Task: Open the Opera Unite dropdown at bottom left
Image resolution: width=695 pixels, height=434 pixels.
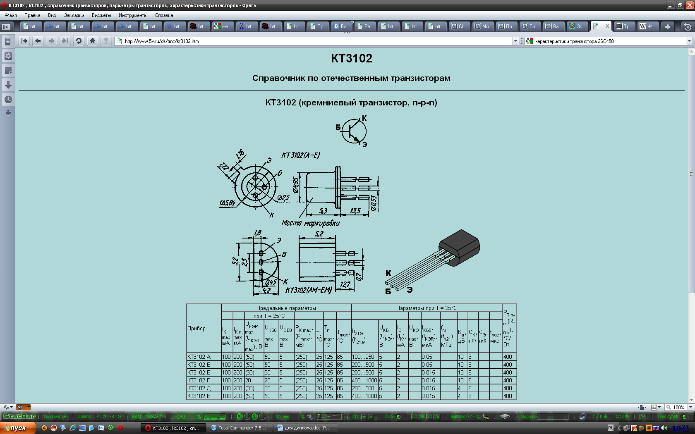Action: pyautogui.click(x=24, y=407)
